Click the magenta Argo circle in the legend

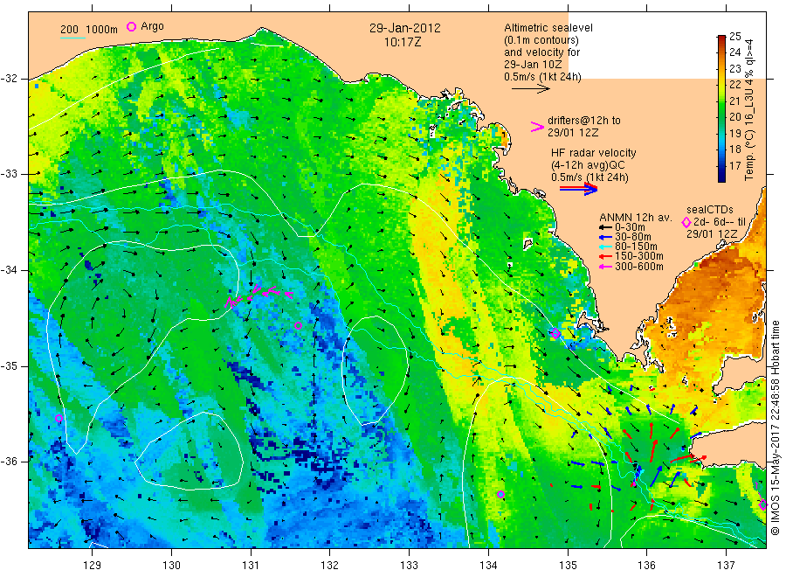click(131, 26)
